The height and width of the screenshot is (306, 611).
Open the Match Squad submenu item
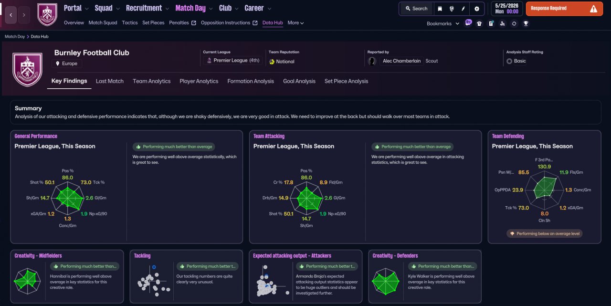(x=103, y=23)
